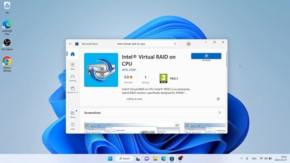This screenshot has width=290, height=163.
Task: Open Movies & TV section in sidebar
Action: 72,90
